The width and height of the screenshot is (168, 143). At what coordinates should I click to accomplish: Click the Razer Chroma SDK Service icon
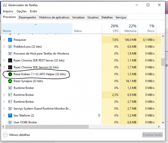pos(10,67)
